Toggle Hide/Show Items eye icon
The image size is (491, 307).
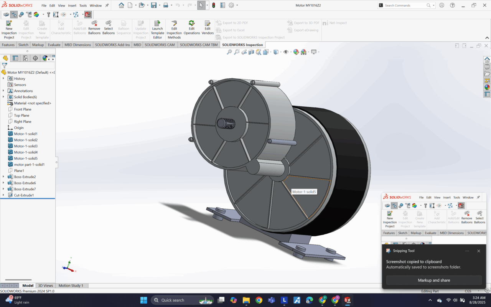click(x=286, y=52)
